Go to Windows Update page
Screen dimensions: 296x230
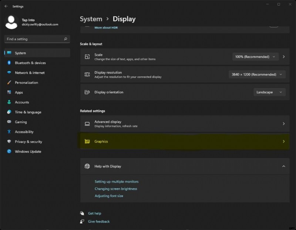tap(37, 151)
